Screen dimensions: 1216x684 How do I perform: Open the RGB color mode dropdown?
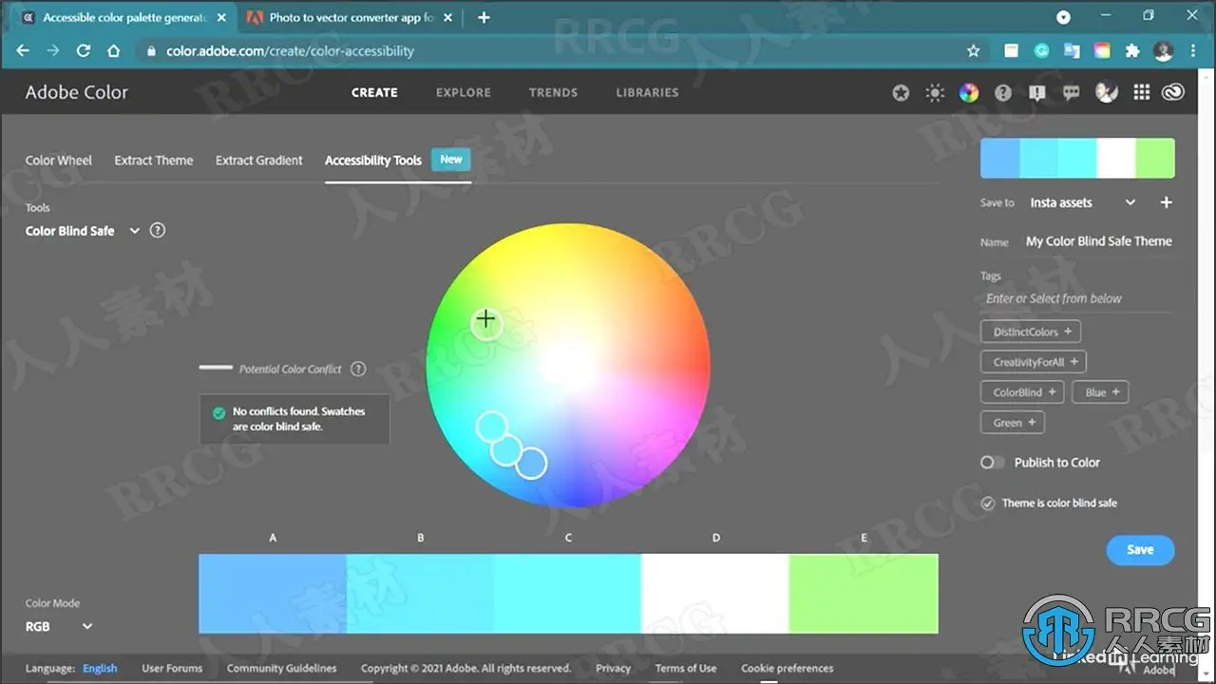pos(59,626)
